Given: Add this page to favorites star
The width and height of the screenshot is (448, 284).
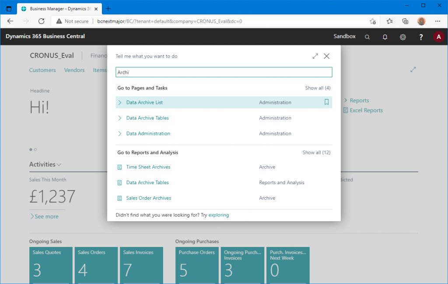Looking at the screenshot, I should (x=373, y=21).
